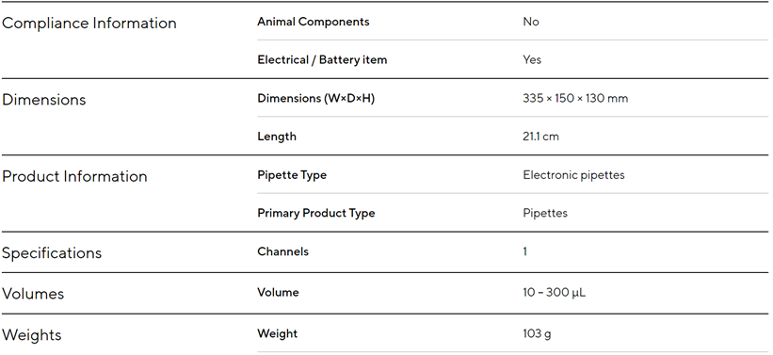Viewport: 773px width, 355px height.
Task: Click the 335 × 150 × 130 mm value
Action: pos(575,98)
